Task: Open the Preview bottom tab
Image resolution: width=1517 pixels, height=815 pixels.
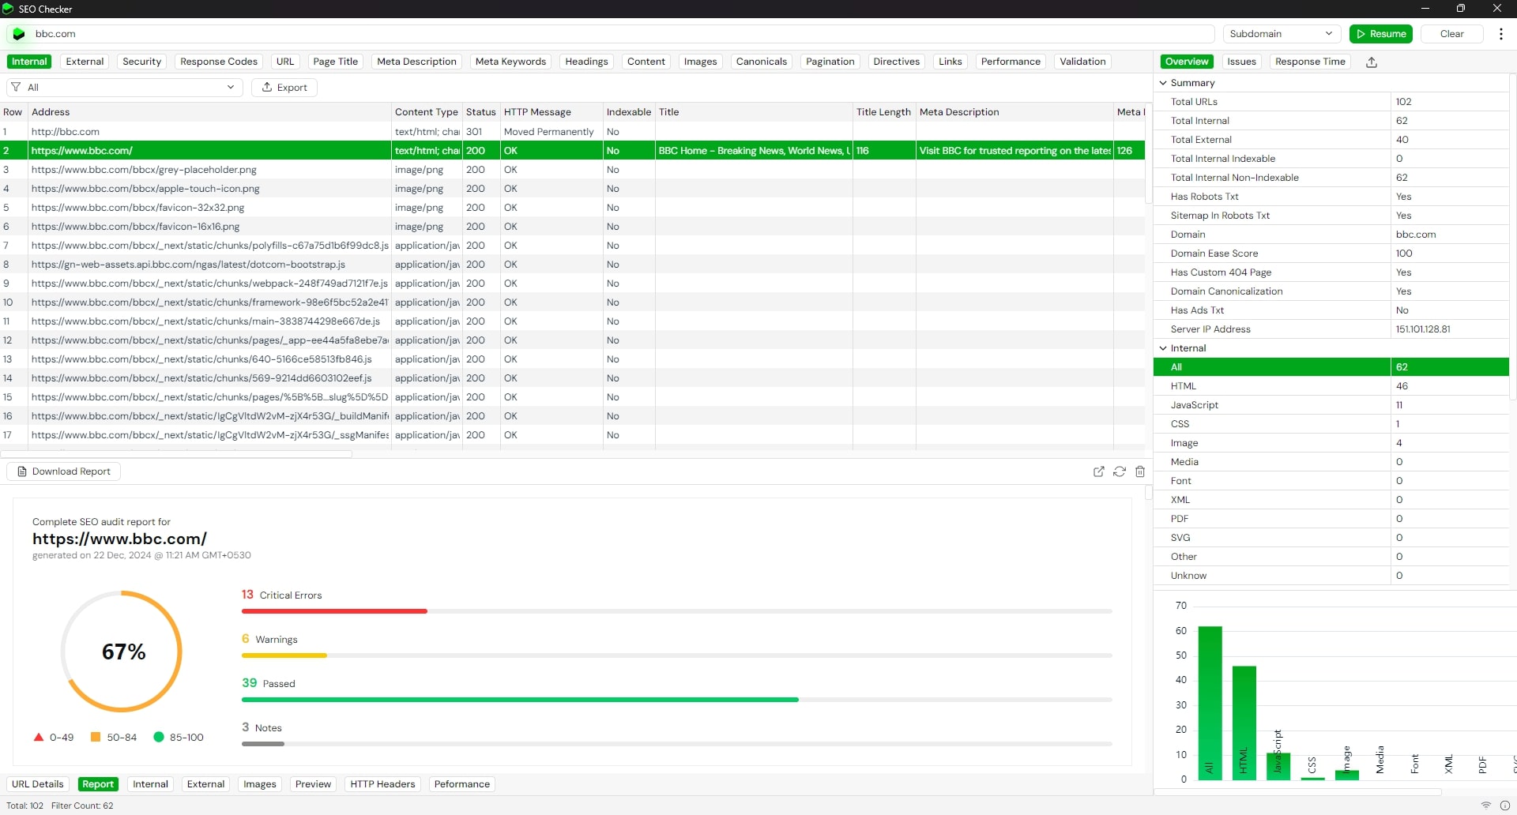Action: point(313,784)
